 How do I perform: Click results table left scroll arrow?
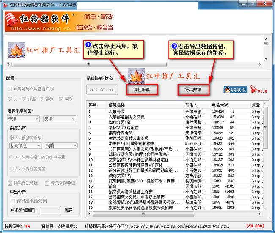tap(90, 214)
